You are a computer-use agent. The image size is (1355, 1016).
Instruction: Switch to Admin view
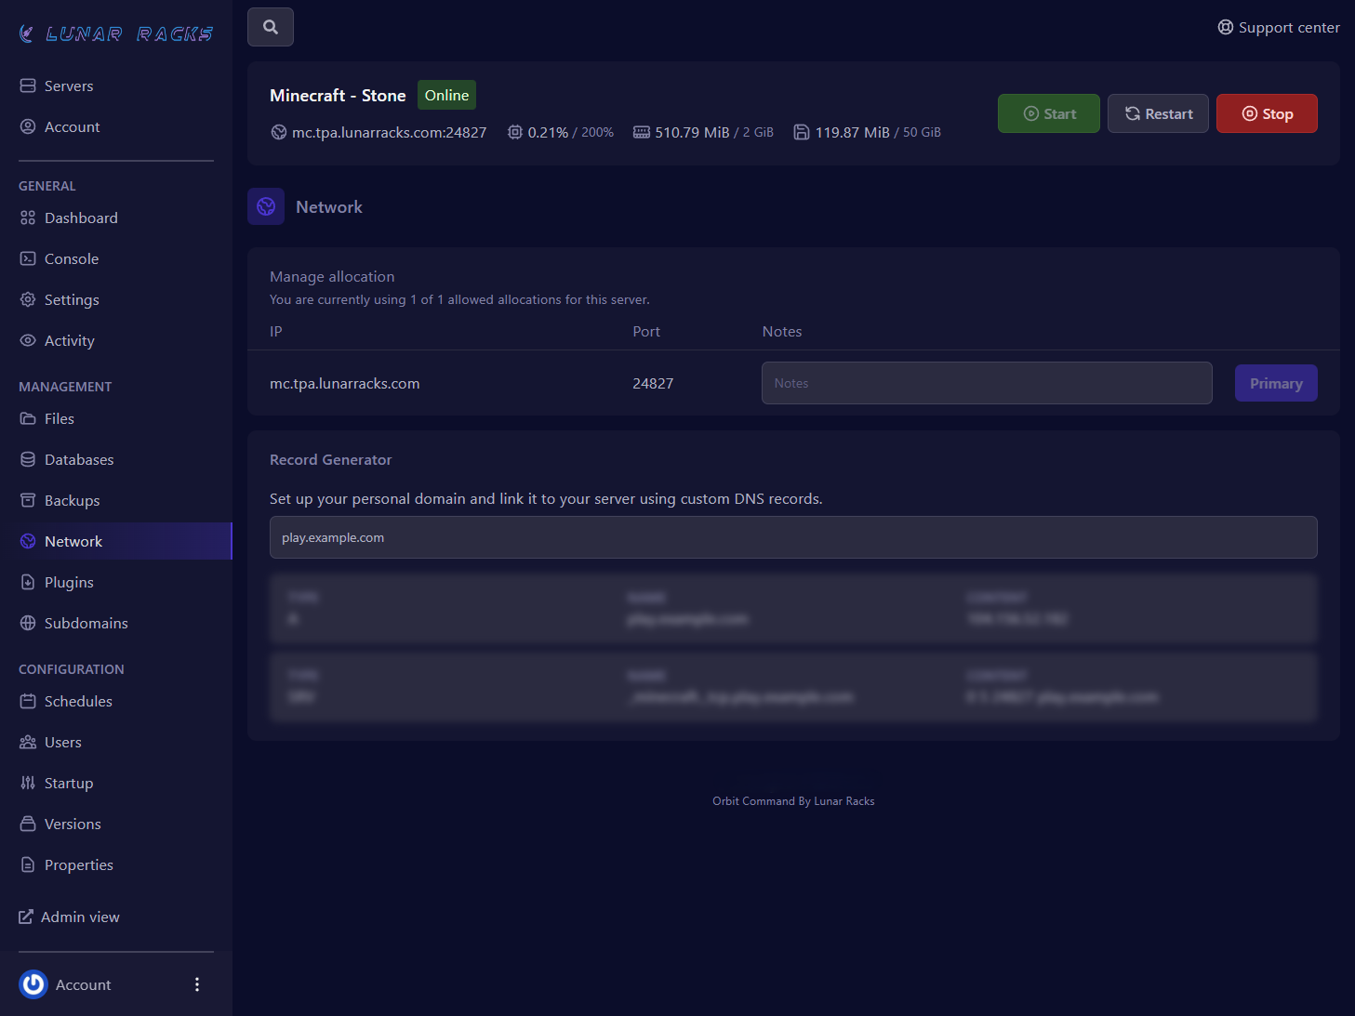(70, 917)
